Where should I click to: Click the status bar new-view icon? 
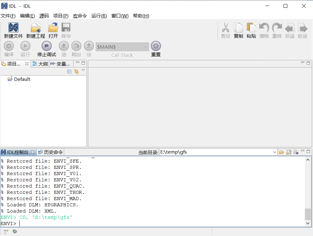tap(6, 231)
